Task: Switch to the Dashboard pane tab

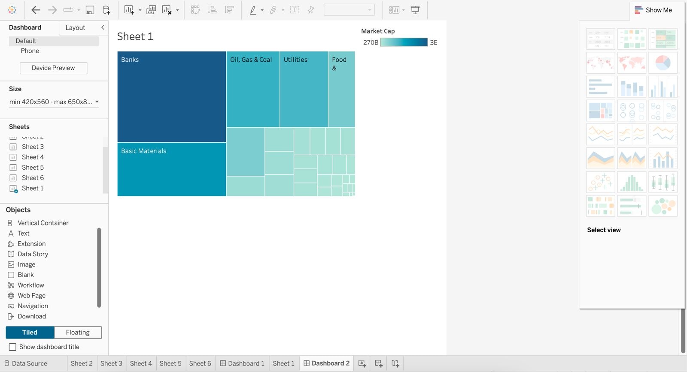Action: 25,27
